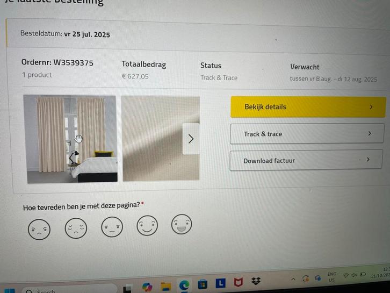Viewport: 390px width, 293px height.
Task: Click Download factuur button
Action: pos(306,160)
